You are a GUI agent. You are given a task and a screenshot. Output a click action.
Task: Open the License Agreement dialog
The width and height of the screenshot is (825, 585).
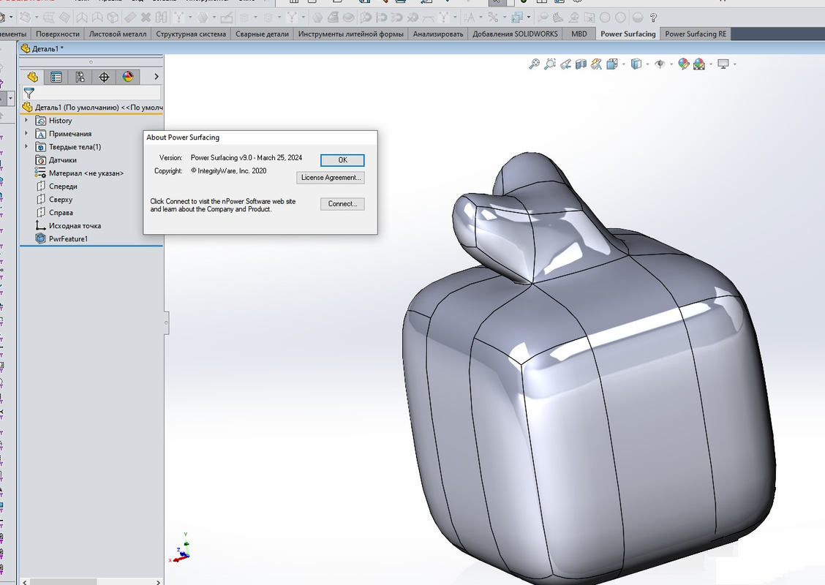(331, 178)
